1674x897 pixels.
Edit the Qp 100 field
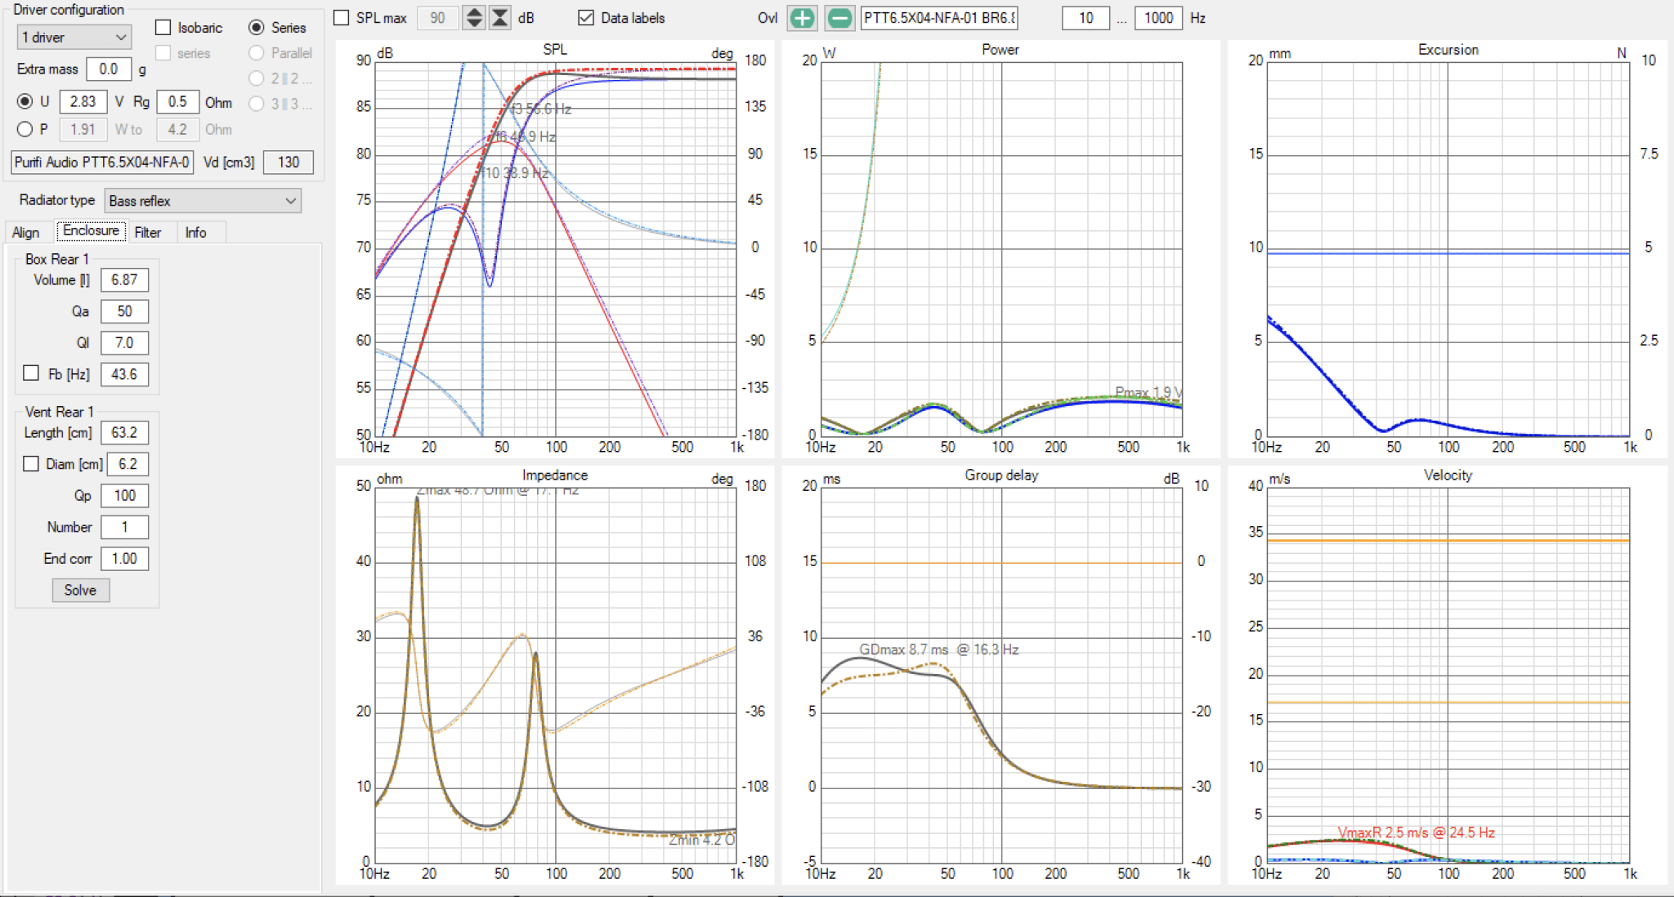click(x=124, y=496)
